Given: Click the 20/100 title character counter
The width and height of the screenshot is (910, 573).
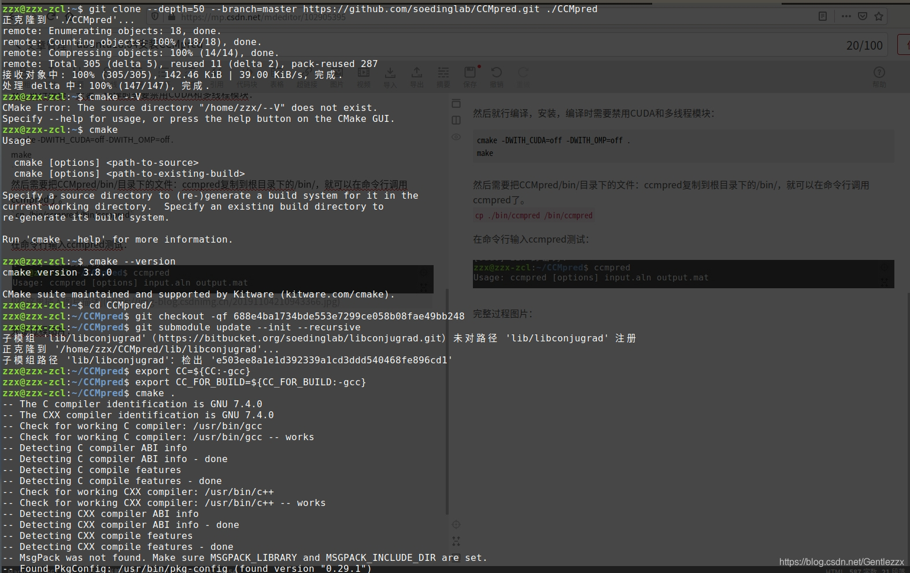Looking at the screenshot, I should (x=864, y=46).
